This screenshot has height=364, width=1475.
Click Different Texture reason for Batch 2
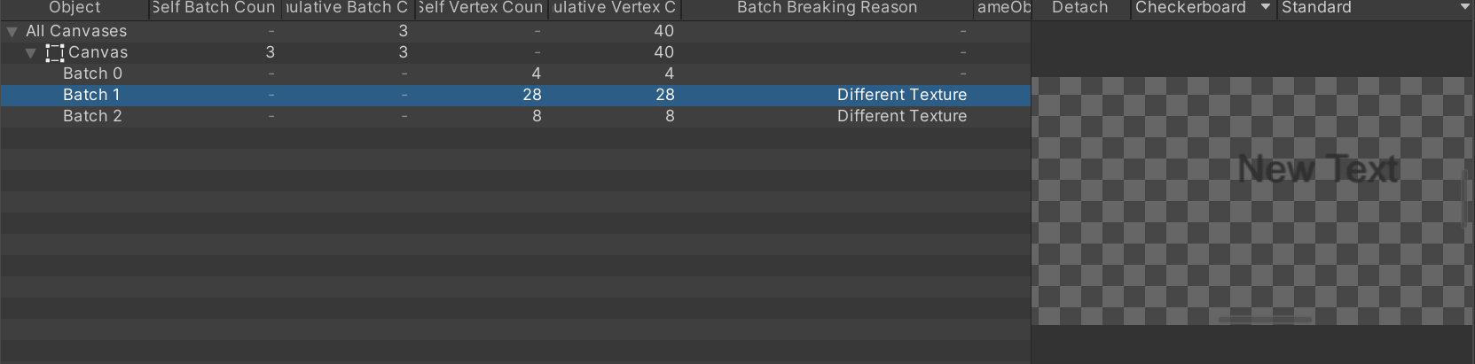(902, 116)
